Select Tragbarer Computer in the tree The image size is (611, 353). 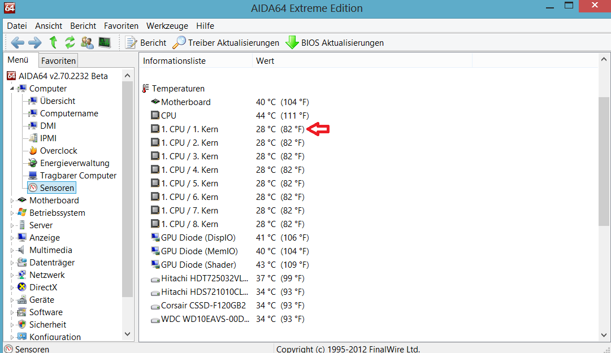(x=78, y=176)
